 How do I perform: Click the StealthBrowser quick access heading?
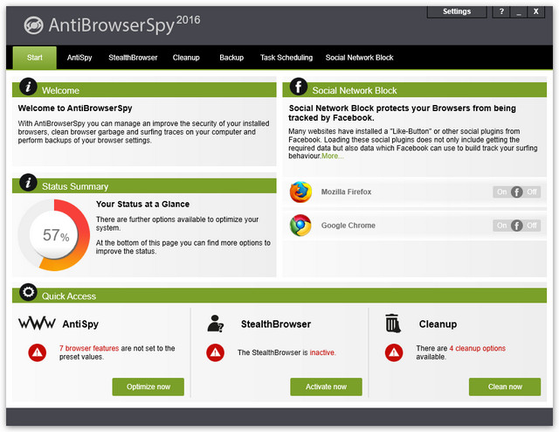[x=276, y=324]
